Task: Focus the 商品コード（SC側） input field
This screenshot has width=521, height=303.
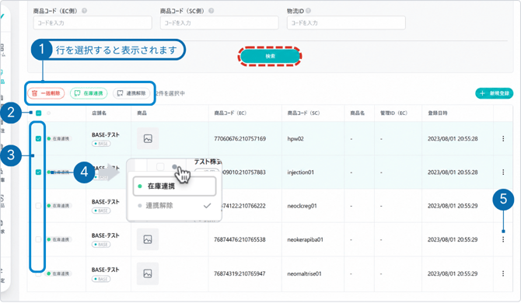Action: (219, 23)
